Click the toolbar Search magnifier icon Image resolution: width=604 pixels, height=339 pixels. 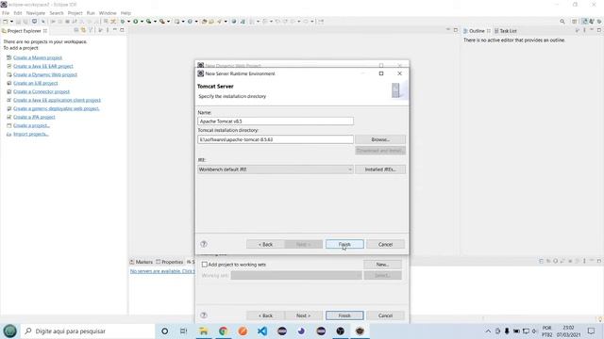point(562,22)
